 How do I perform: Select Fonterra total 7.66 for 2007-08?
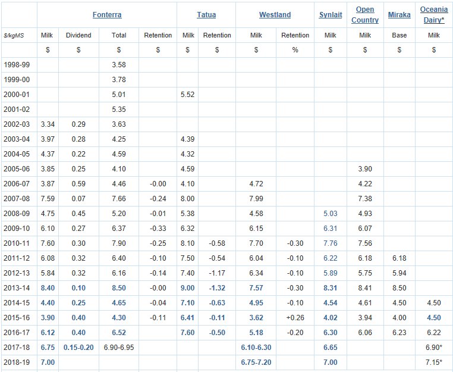(x=119, y=199)
